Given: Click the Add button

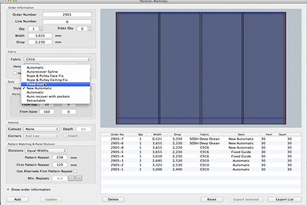Looking at the screenshot, I should click(17, 199).
